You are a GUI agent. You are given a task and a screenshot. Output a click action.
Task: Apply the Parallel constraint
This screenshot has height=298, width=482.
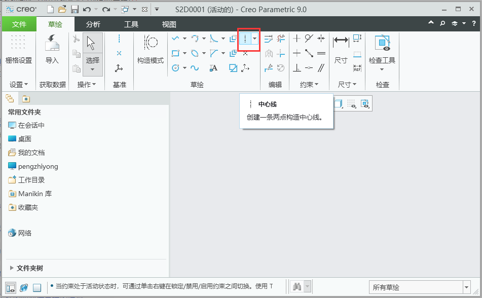(321, 68)
